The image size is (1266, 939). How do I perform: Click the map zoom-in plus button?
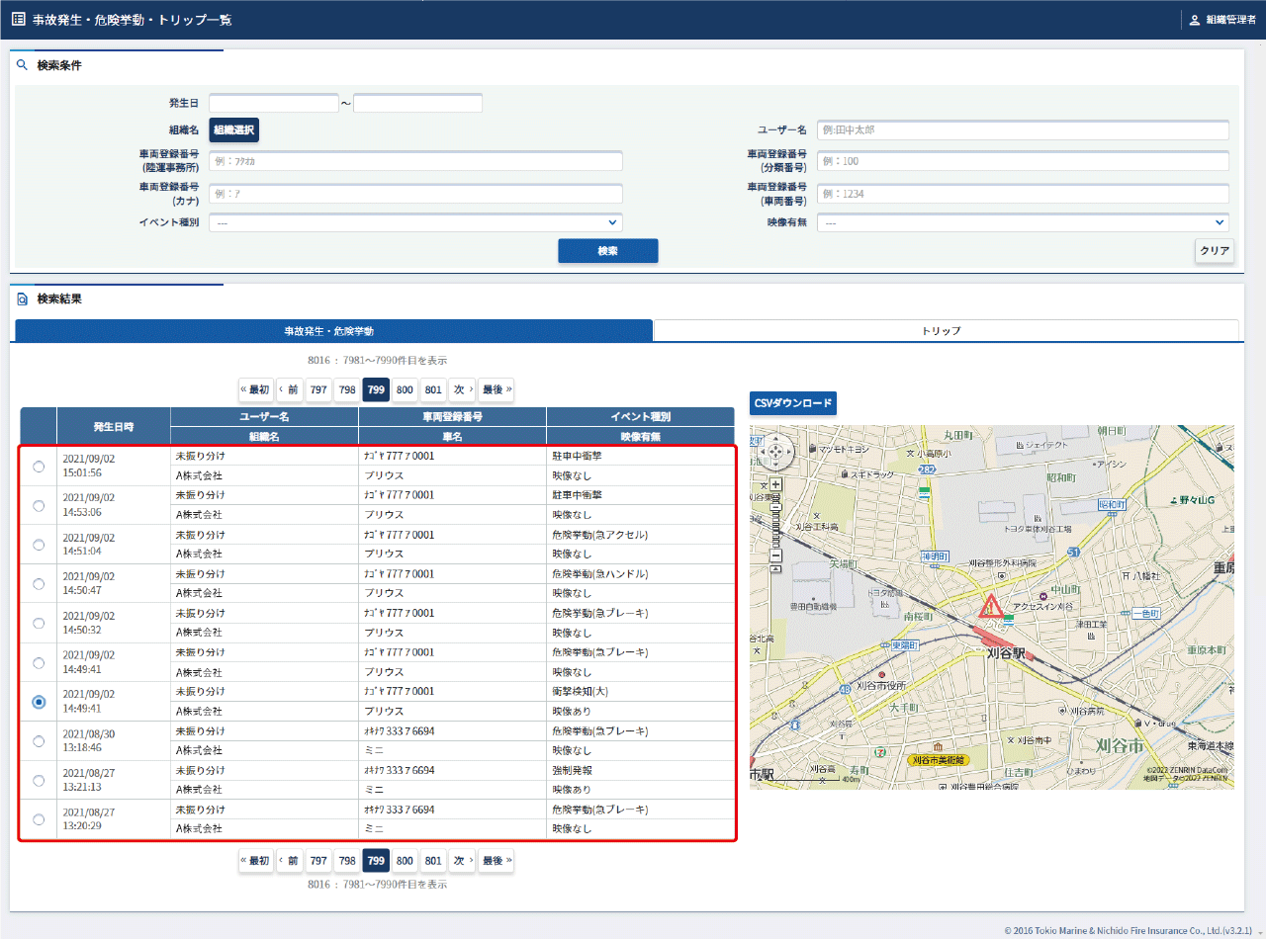(776, 484)
